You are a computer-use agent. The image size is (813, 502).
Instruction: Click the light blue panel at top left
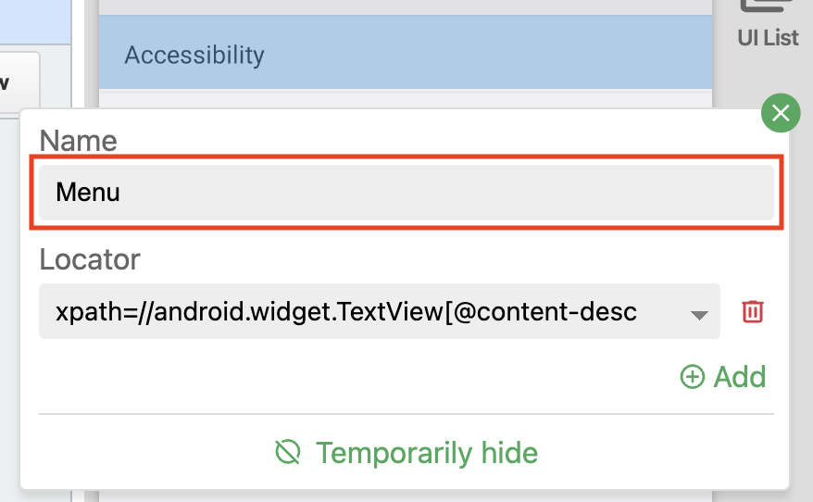35,22
